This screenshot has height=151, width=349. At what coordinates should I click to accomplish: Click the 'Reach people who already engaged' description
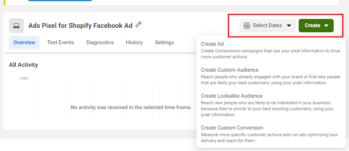(x=271, y=80)
